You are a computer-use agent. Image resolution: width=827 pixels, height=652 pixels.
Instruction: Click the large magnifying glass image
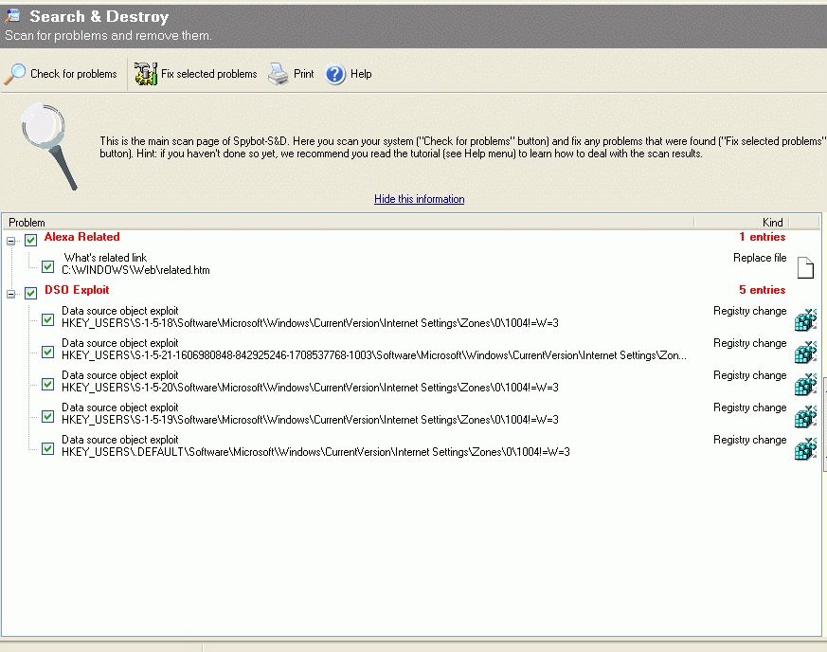(50, 146)
